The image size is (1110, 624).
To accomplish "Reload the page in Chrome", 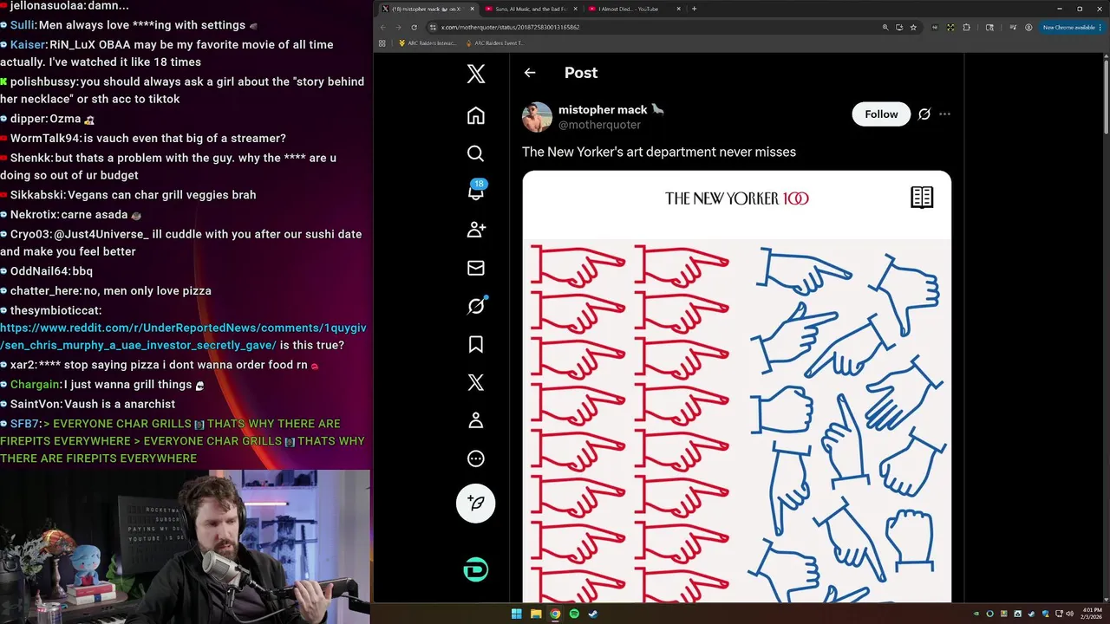I will [x=414, y=27].
